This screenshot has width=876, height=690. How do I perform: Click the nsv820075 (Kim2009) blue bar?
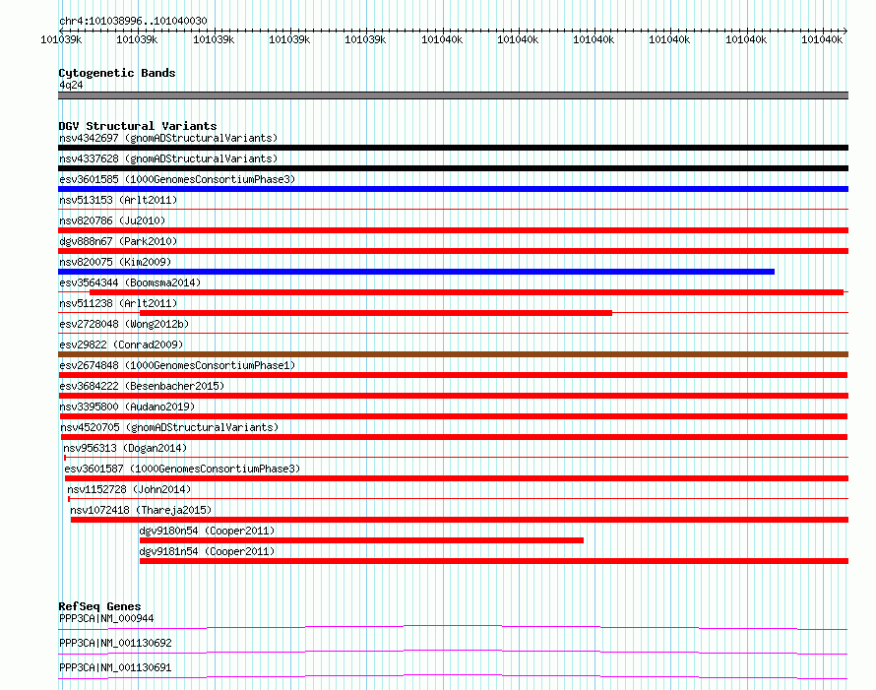(416, 272)
